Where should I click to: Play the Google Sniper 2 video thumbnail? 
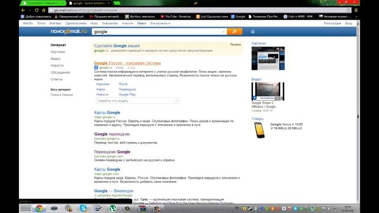click(268, 91)
